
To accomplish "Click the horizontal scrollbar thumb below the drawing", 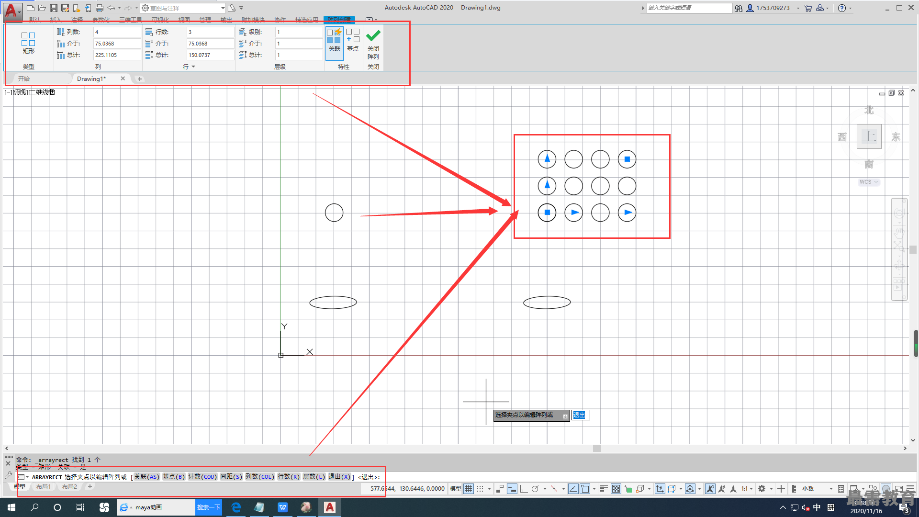I will tap(596, 449).
